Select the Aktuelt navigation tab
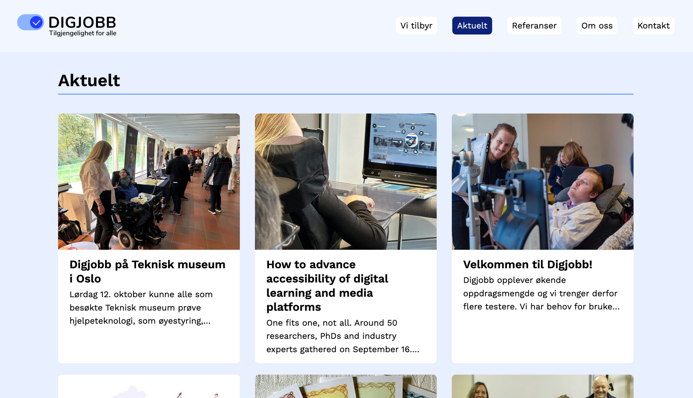 472,26
